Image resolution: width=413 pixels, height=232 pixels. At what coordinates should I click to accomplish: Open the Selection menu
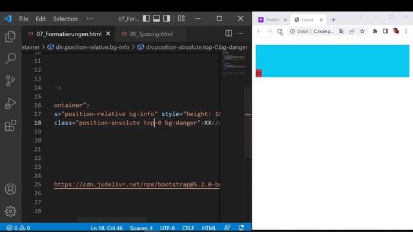point(65,19)
